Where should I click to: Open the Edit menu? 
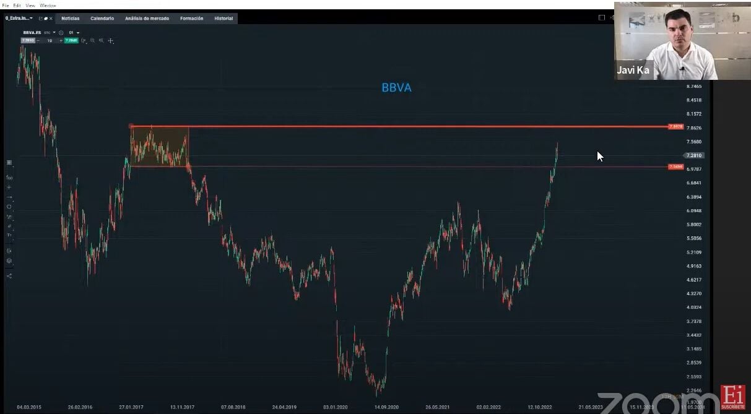click(x=17, y=5)
